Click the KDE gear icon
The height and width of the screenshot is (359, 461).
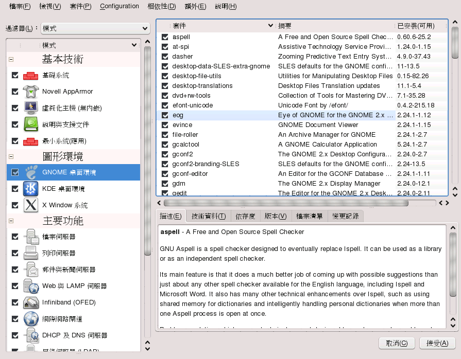(30, 189)
